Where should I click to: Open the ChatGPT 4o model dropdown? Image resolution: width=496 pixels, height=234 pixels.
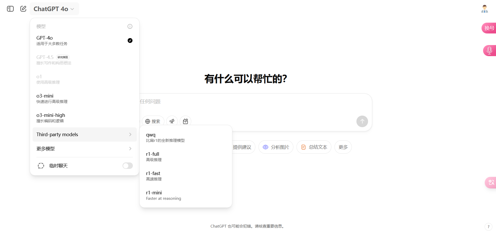click(x=54, y=8)
